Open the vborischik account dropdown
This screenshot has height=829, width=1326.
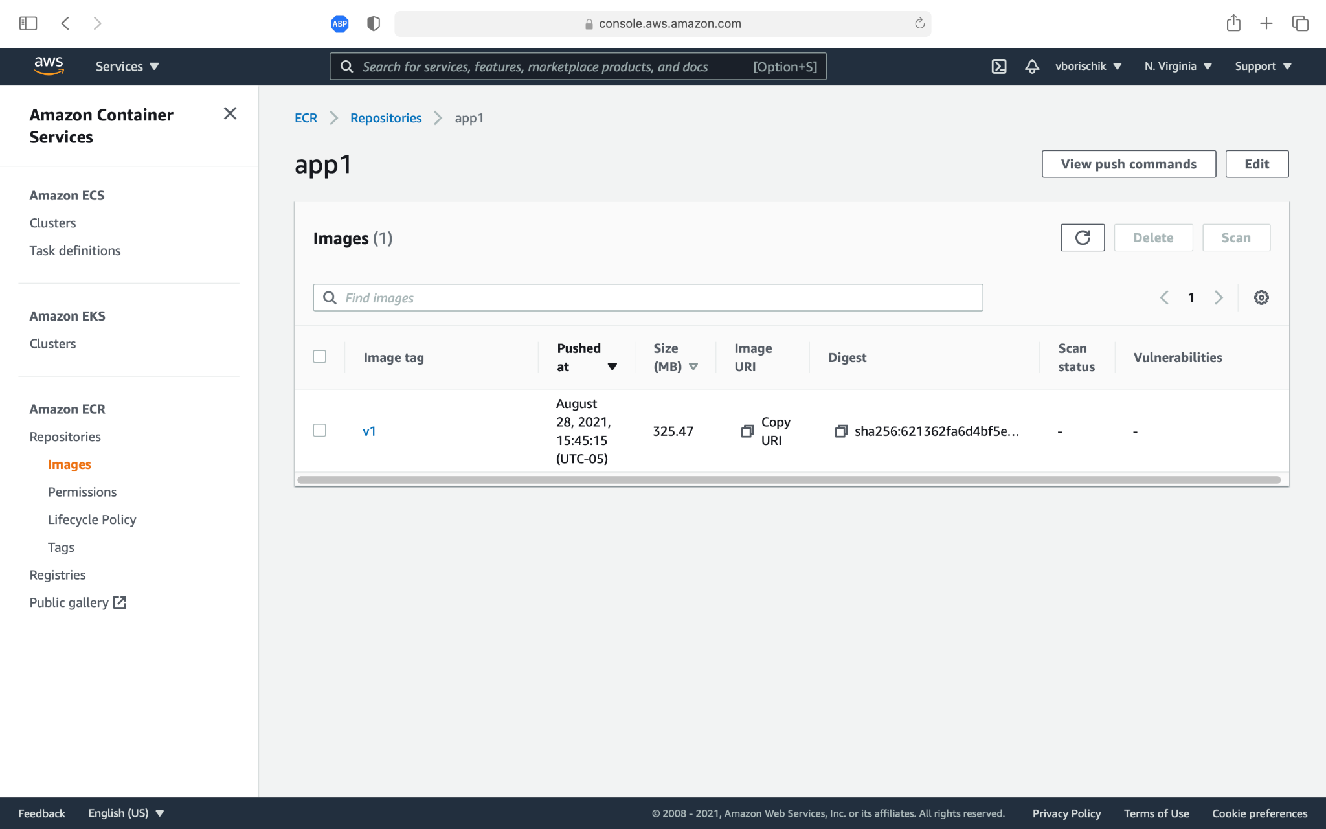1088,66
